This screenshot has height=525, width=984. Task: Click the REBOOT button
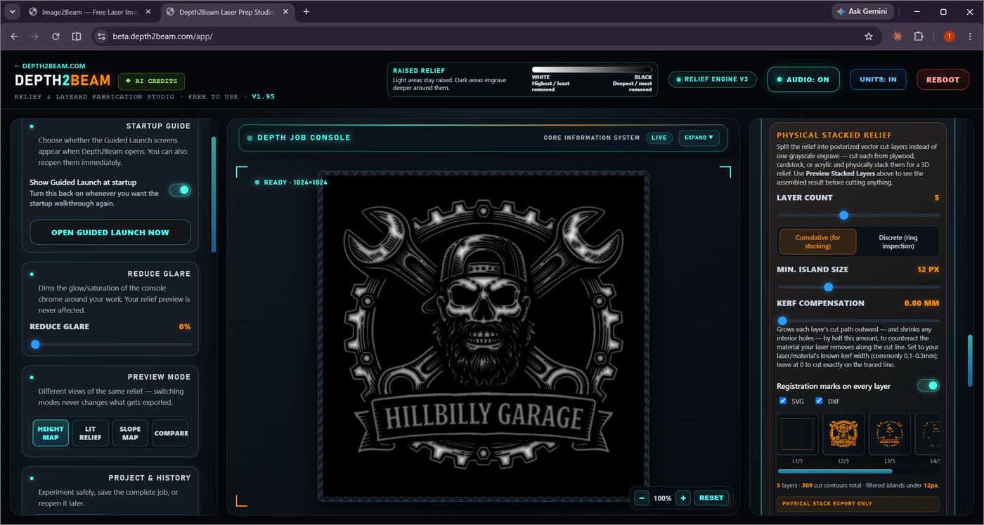pos(943,79)
